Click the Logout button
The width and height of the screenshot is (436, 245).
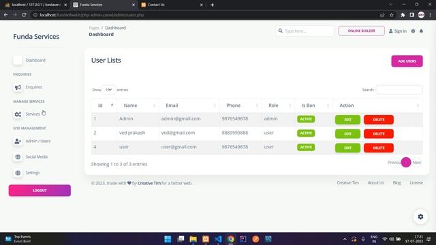click(x=40, y=191)
